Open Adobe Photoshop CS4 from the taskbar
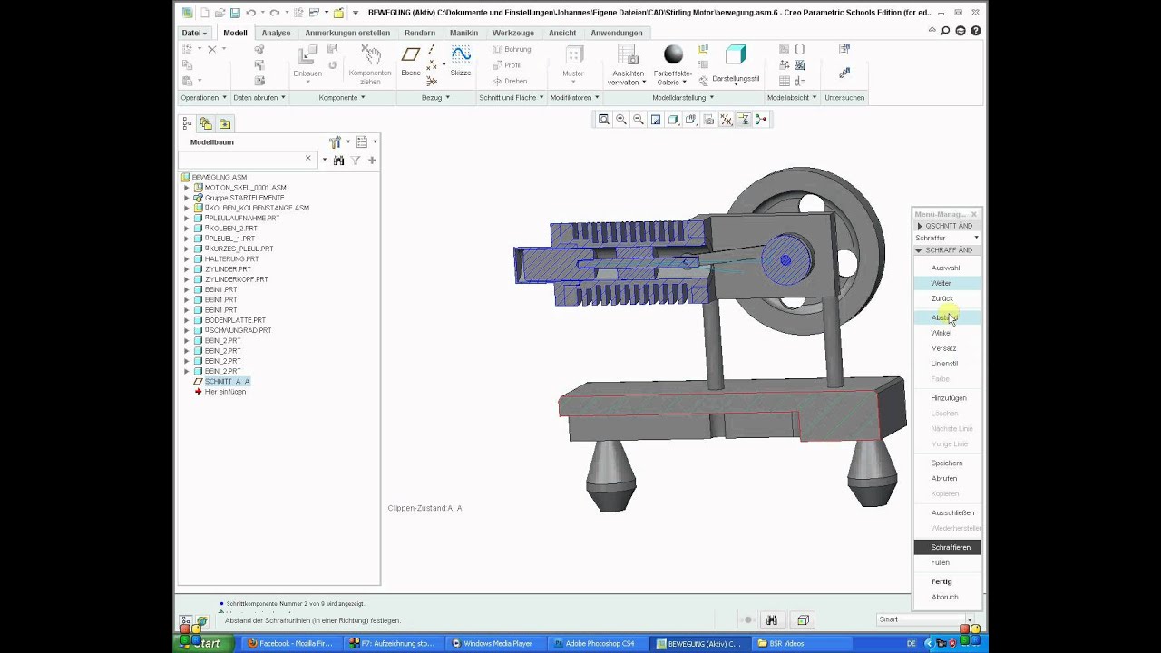The image size is (1161, 653). click(x=600, y=644)
